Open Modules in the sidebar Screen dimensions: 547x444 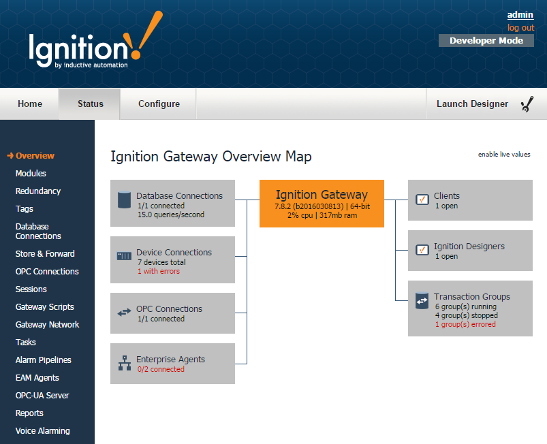(31, 174)
